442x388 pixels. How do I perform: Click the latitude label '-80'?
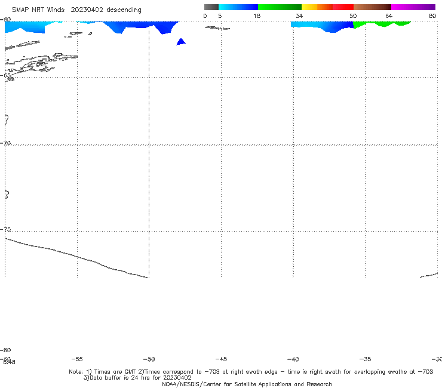(x=5, y=350)
